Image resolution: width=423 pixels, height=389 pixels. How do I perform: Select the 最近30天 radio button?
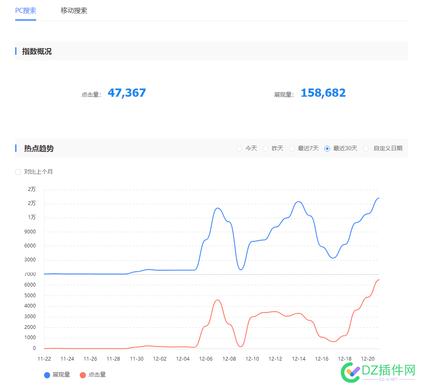point(327,149)
